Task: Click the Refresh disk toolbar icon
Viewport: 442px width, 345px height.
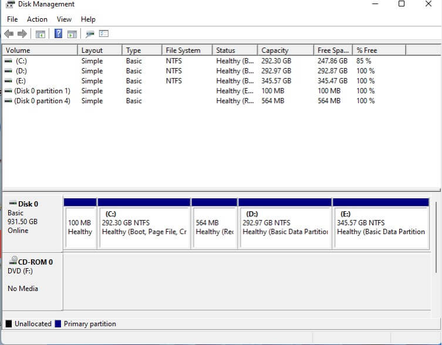Action: (90, 34)
